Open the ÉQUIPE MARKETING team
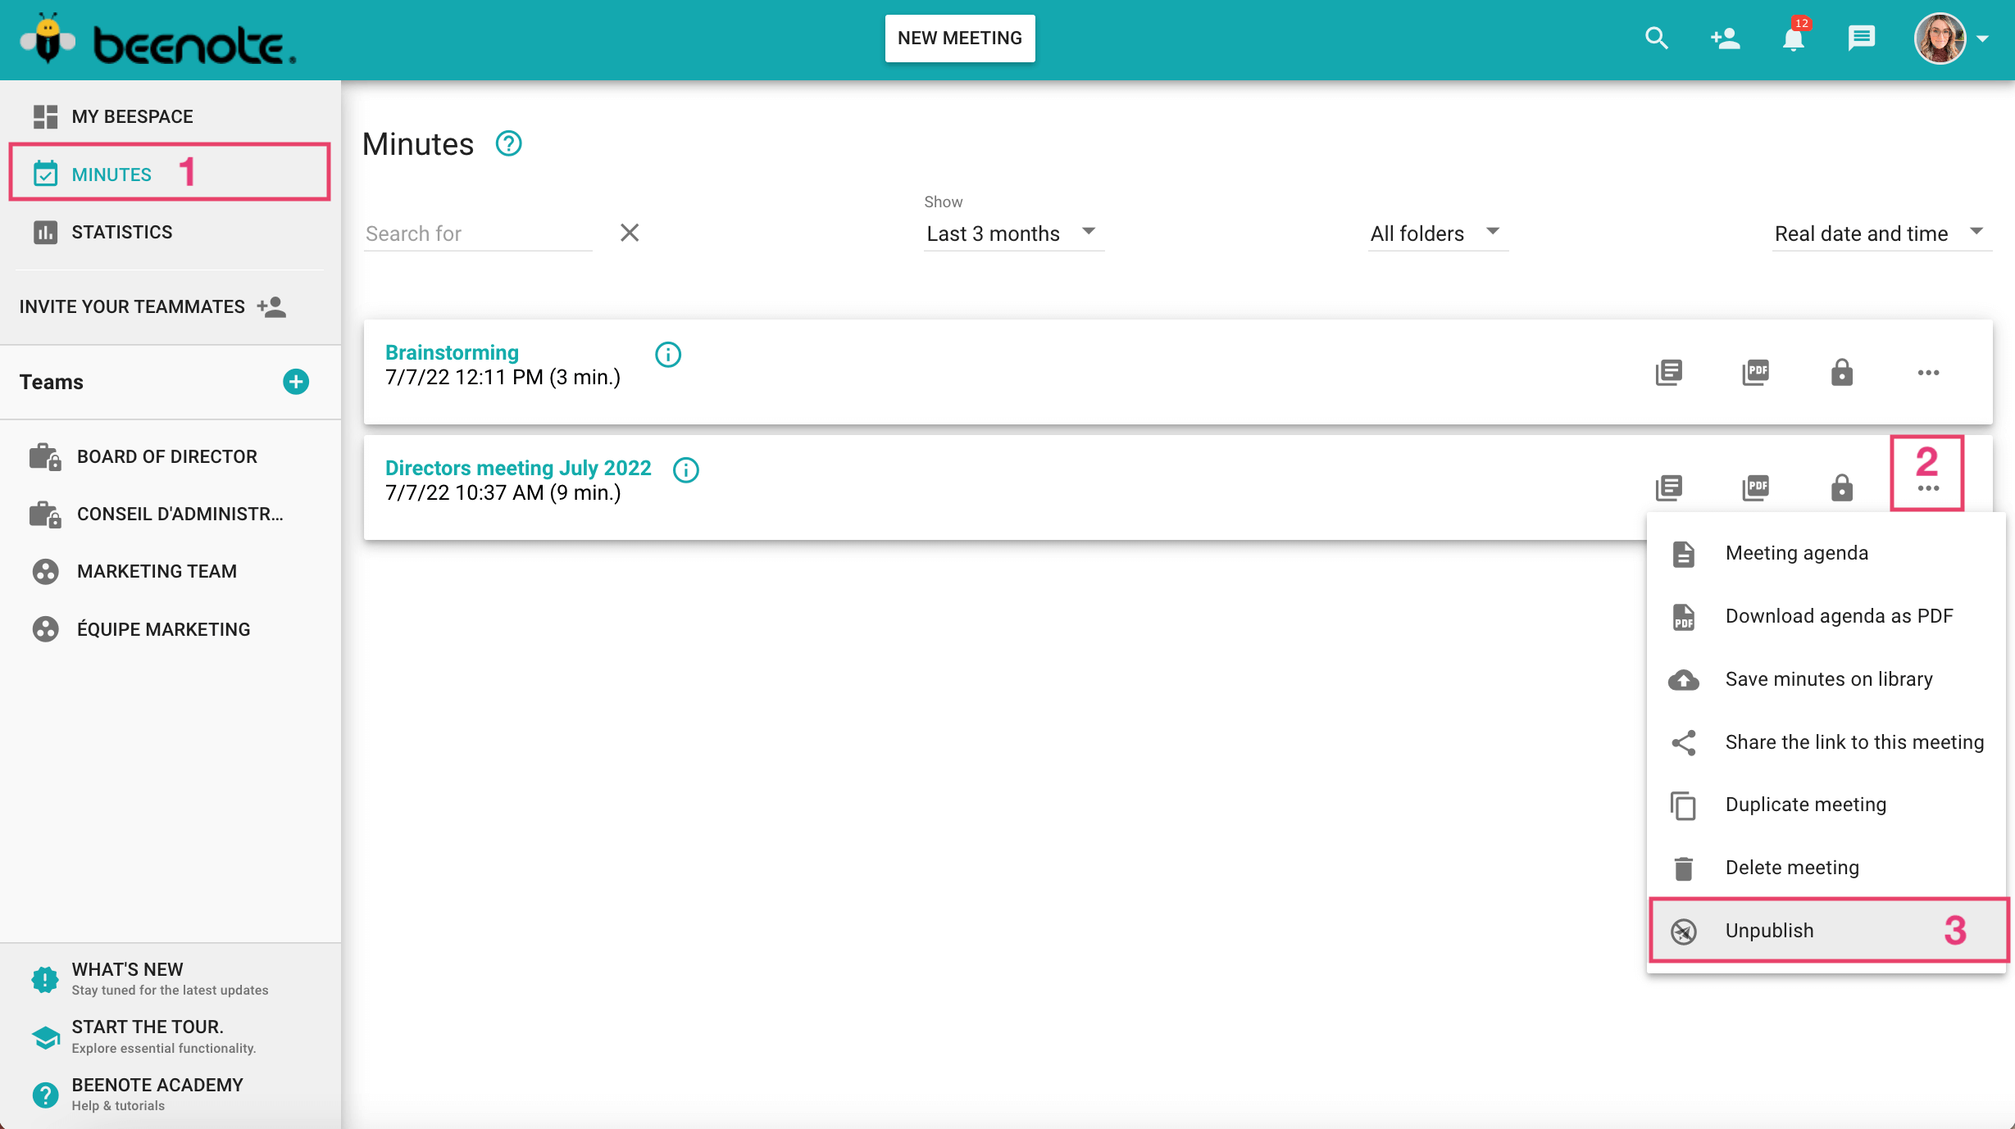 pos(171,629)
